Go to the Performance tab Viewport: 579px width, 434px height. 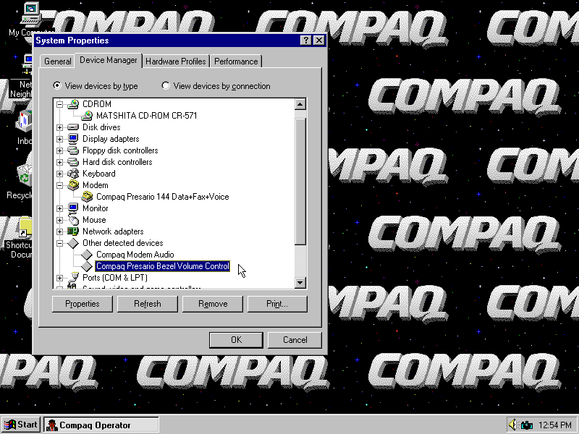click(x=236, y=61)
